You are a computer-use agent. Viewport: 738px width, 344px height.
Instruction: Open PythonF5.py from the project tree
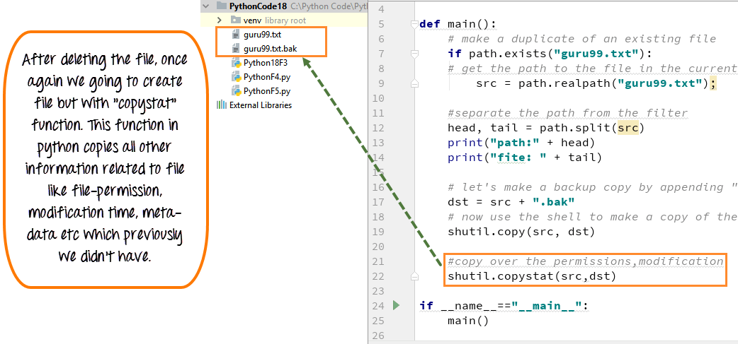pyautogui.click(x=266, y=91)
